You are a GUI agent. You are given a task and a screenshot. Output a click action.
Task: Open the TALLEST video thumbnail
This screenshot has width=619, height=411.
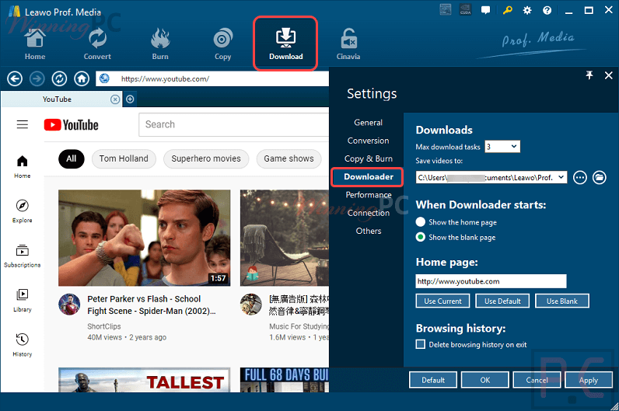[144, 380]
